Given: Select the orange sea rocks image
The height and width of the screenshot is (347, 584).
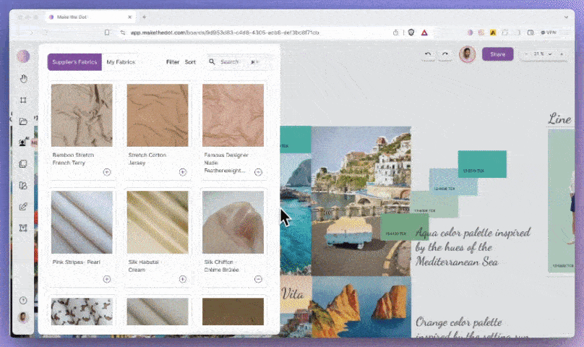Looking at the screenshot, I should (x=361, y=307).
